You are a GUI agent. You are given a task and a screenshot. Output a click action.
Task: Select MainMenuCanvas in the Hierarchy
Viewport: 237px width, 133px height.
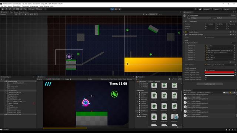15,92
